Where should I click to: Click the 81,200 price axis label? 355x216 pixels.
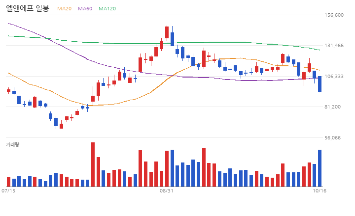pos(332,107)
